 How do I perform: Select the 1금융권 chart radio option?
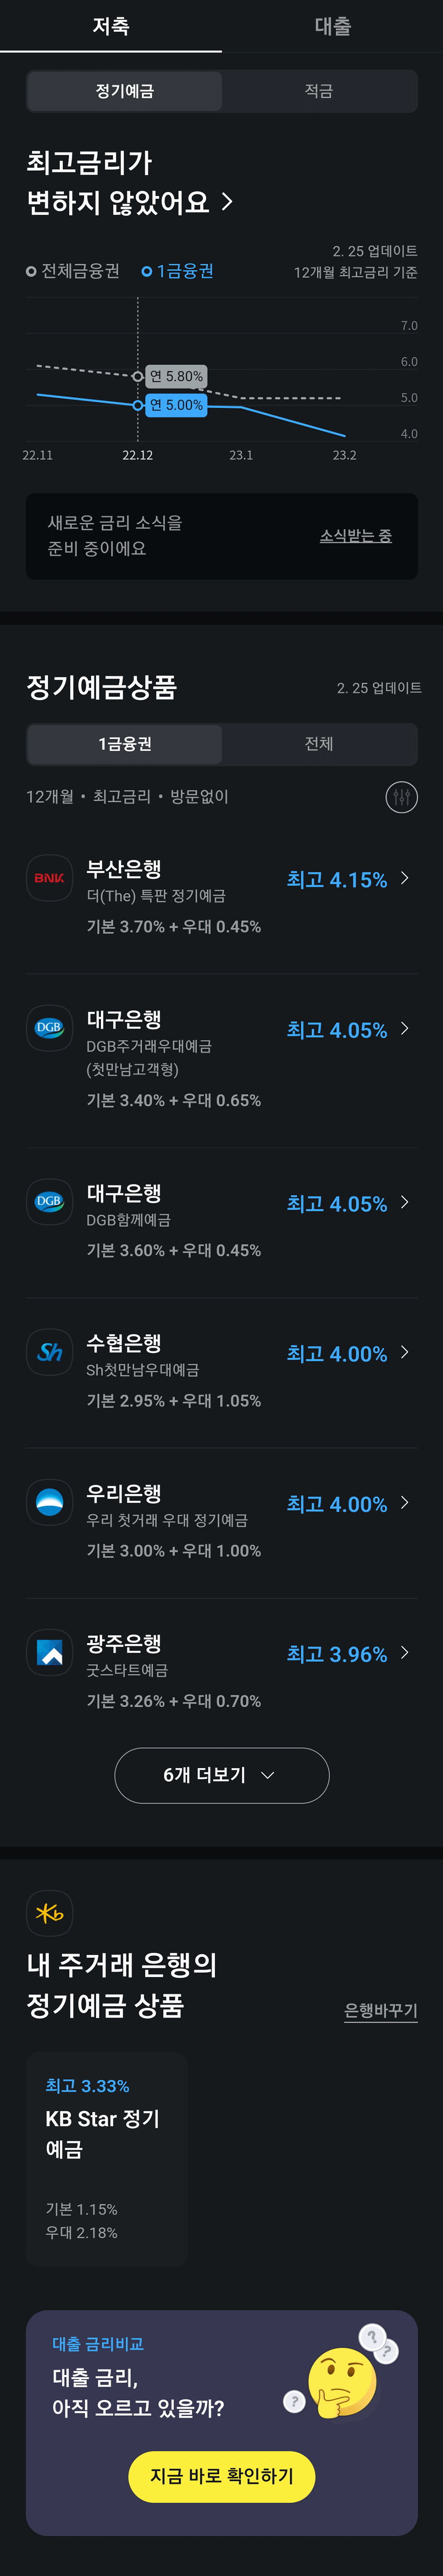tap(178, 271)
